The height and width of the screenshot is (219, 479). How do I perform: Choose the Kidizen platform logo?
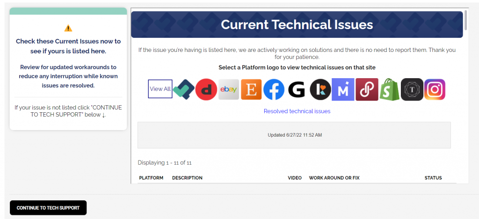click(320, 89)
